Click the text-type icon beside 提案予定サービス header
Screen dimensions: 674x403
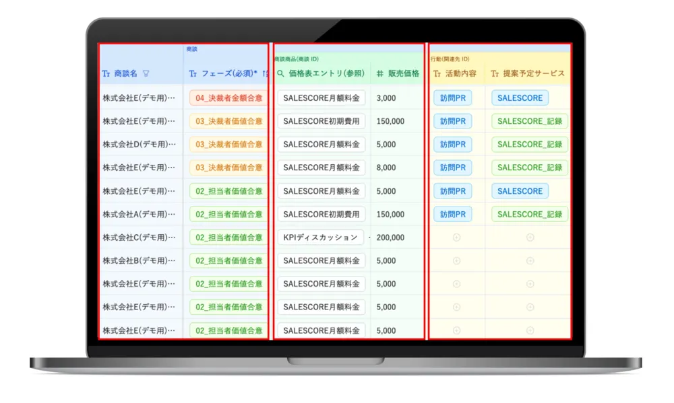(x=495, y=73)
